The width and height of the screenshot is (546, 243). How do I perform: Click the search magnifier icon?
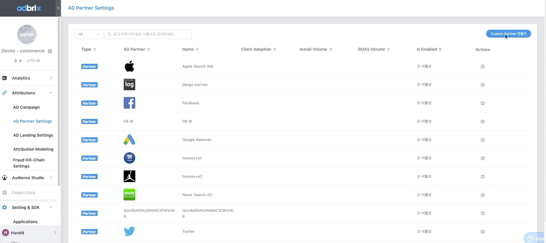tap(109, 34)
